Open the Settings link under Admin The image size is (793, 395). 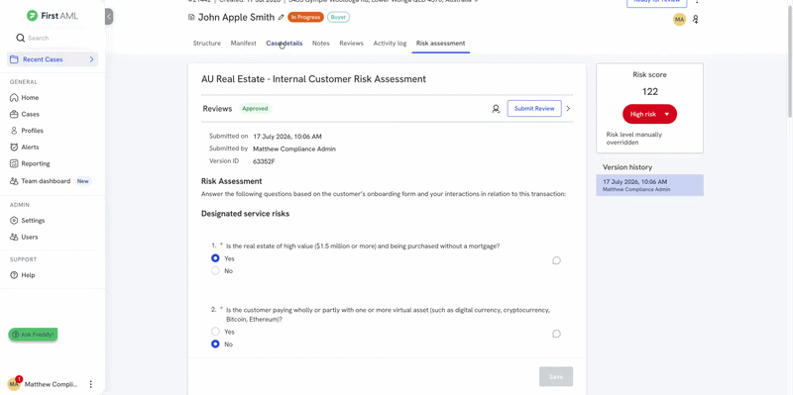coord(33,220)
